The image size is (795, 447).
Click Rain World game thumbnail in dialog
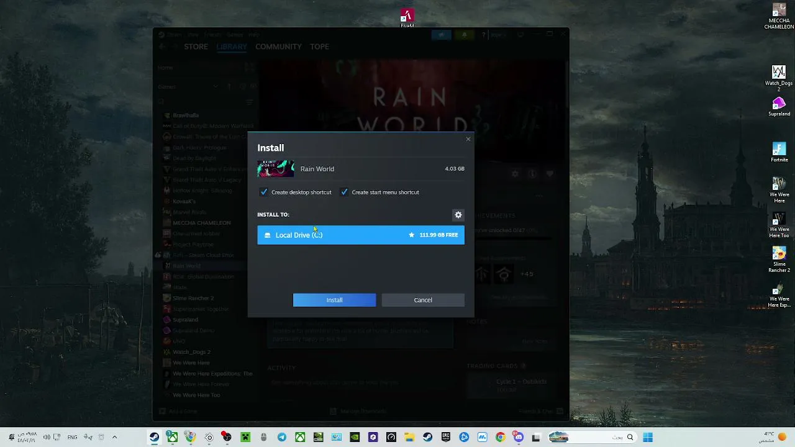[x=276, y=169]
